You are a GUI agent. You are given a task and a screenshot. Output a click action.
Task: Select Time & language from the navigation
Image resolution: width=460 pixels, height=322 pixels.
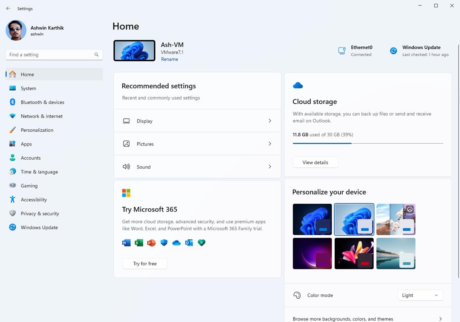tap(12, 172)
